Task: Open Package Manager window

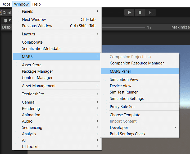Action: [38, 71]
